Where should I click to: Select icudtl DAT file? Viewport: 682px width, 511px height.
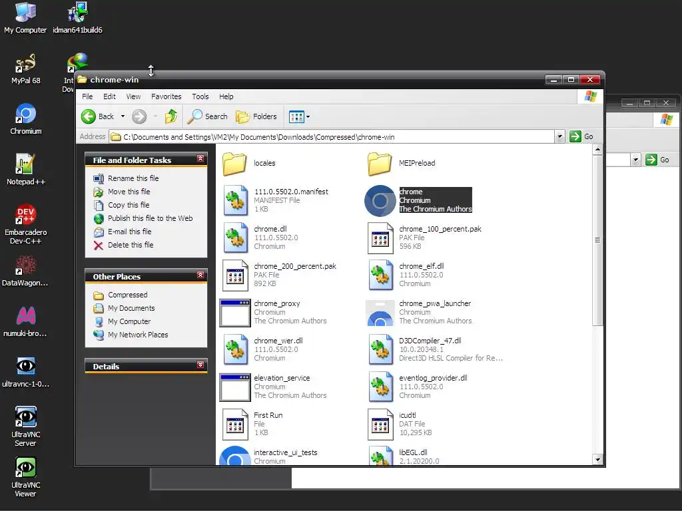pos(400,424)
